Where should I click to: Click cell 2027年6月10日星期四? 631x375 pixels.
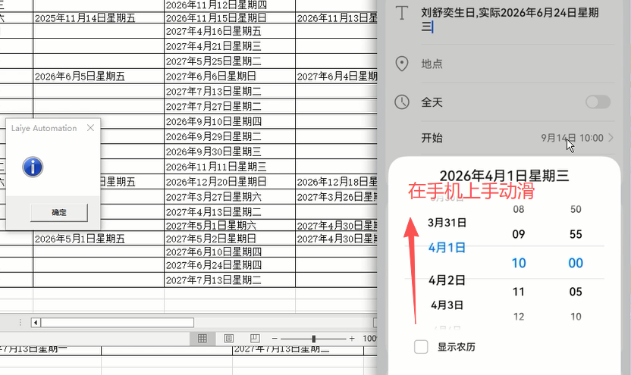tap(230, 252)
